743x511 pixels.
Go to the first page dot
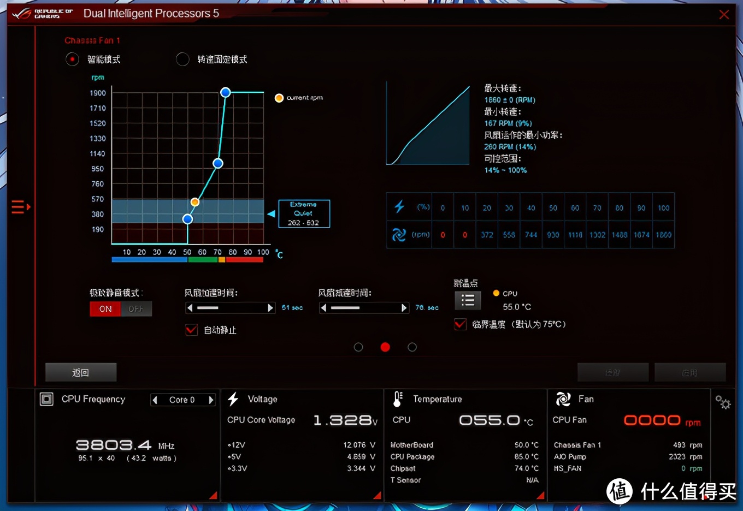pyautogui.click(x=358, y=347)
